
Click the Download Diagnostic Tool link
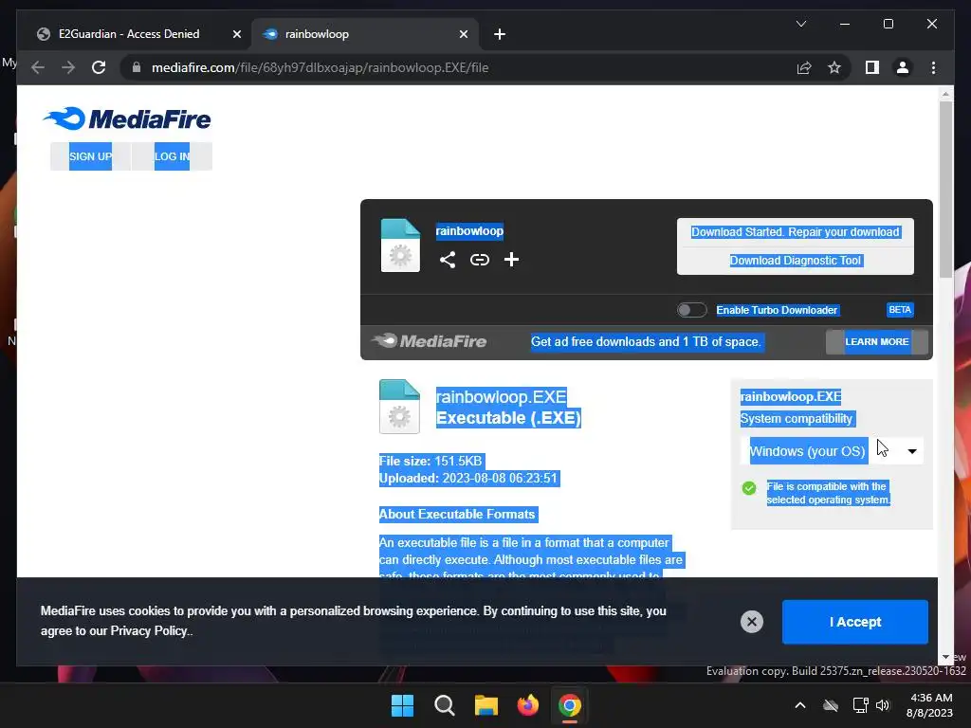click(796, 261)
